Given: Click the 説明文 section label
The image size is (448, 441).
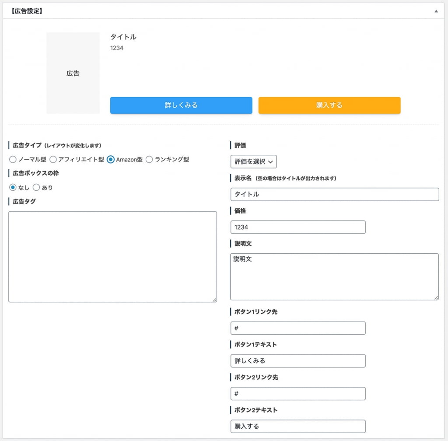Looking at the screenshot, I should 243,244.
